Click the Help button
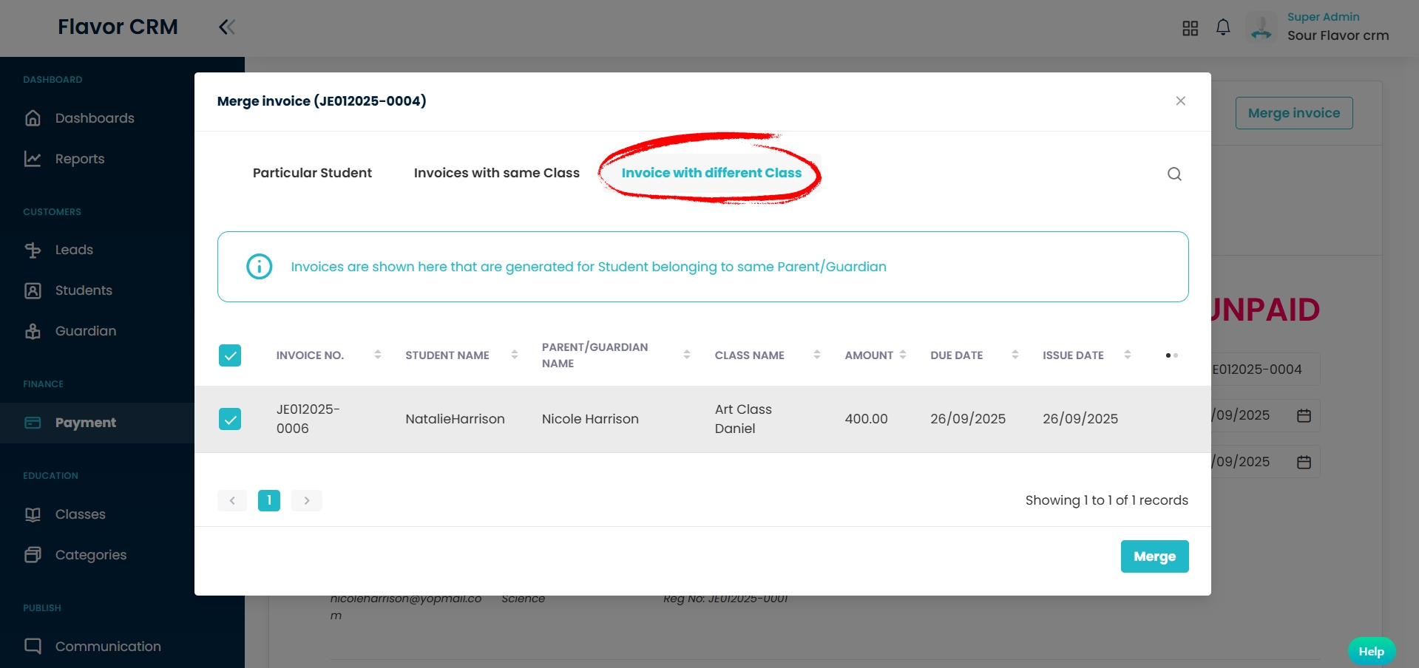The height and width of the screenshot is (668, 1419). click(x=1371, y=651)
